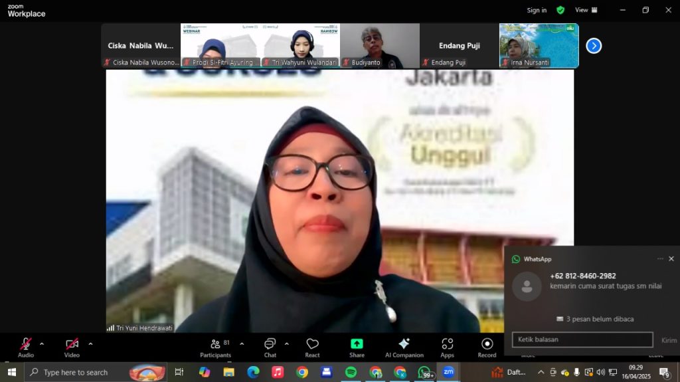
Task: Open the Windows notification center
Action: pos(665,372)
